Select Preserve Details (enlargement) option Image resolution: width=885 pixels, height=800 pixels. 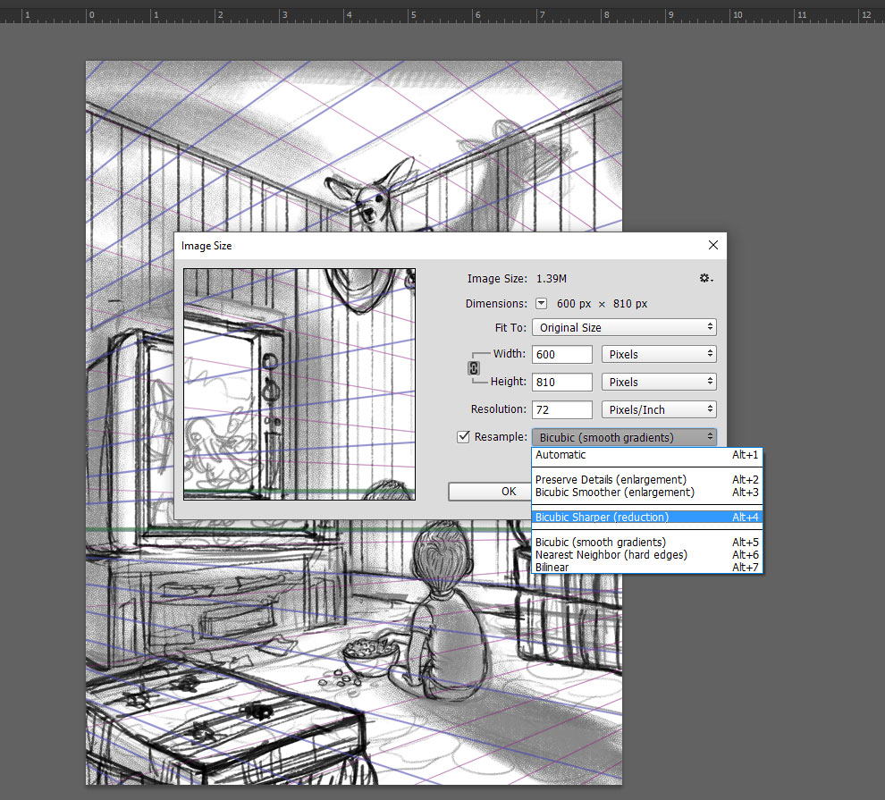[611, 480]
